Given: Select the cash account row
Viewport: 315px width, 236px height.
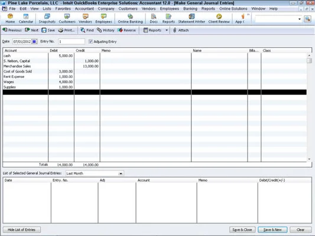Looking at the screenshot, I should click(155, 55).
